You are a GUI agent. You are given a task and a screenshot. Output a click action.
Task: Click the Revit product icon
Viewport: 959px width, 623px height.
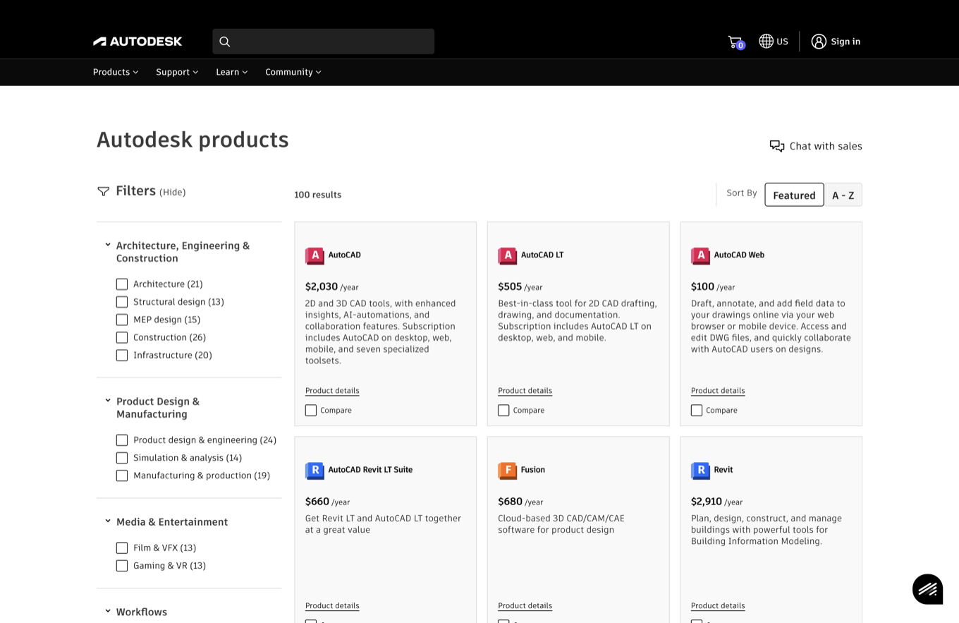[700, 471]
